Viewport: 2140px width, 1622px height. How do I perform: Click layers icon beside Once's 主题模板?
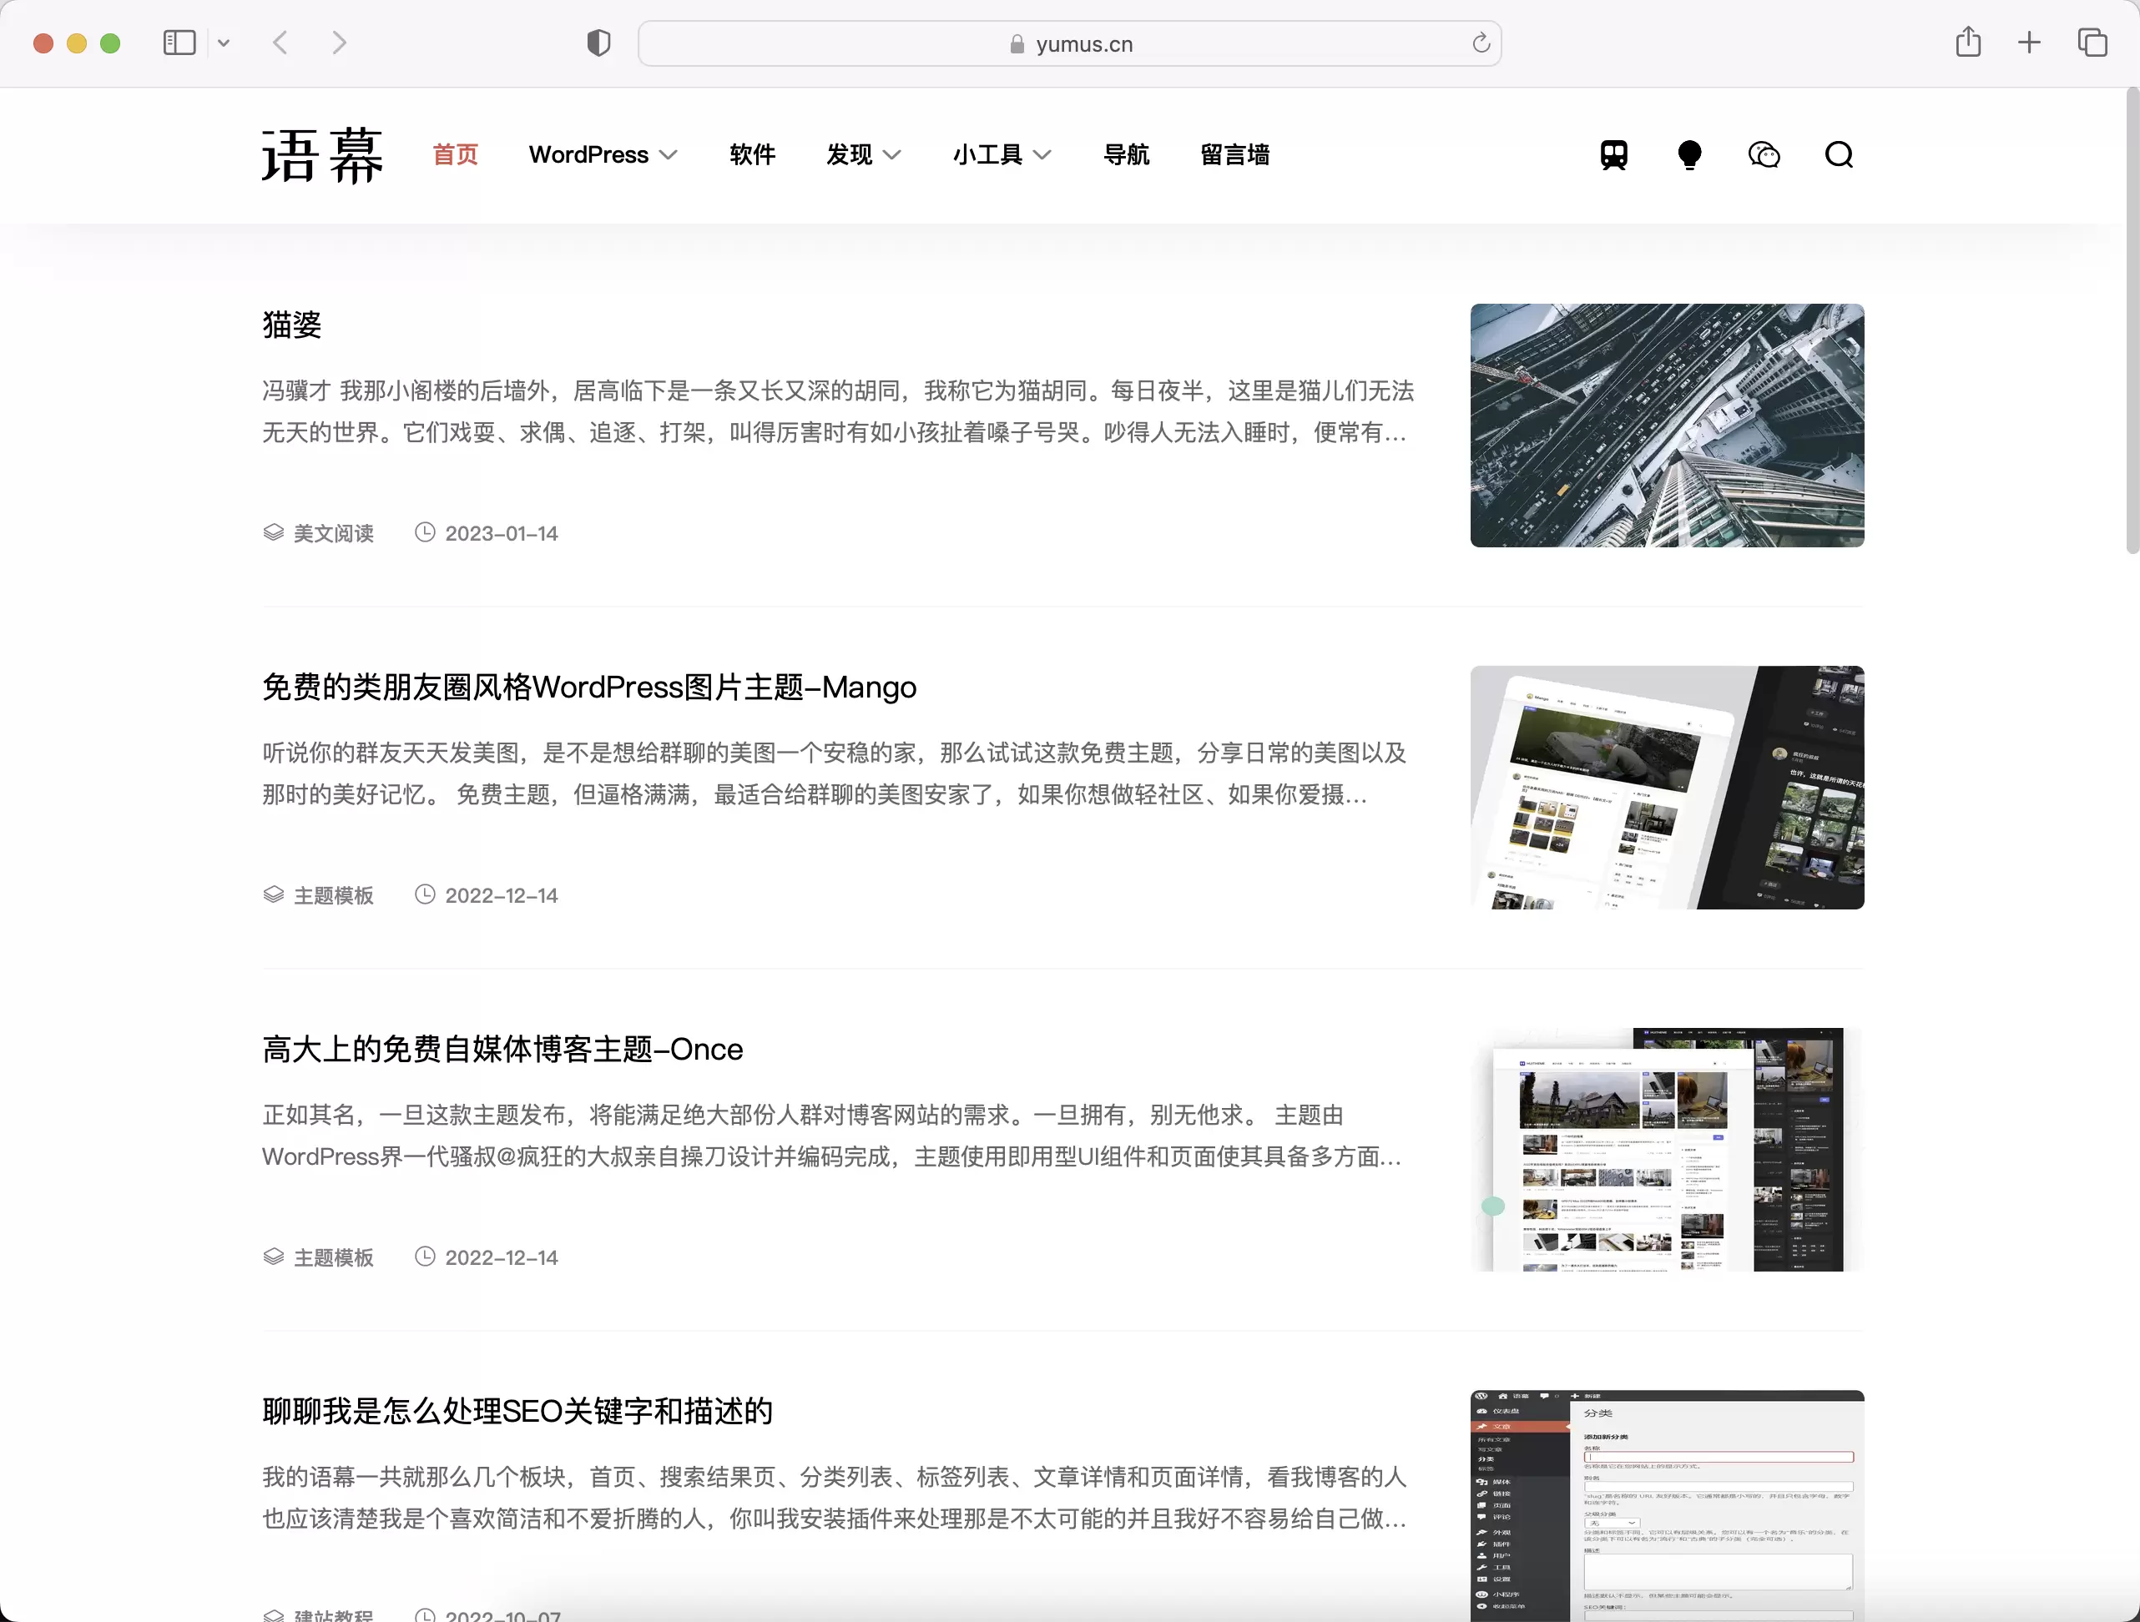click(x=274, y=1257)
